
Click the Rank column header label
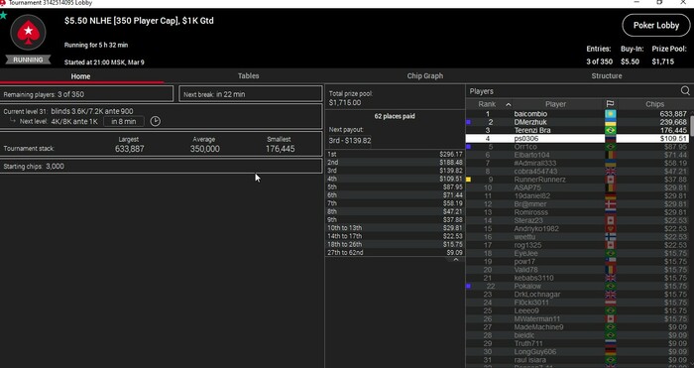coord(487,104)
